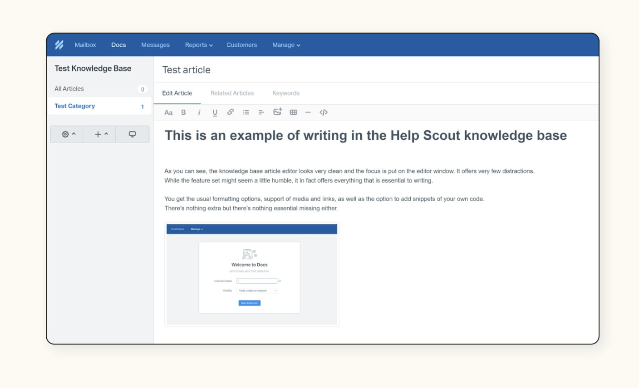Switch to the Keywords tab
The image size is (639, 388).
point(286,93)
